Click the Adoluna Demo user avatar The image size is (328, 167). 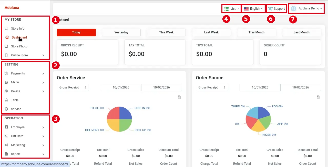point(294,8)
